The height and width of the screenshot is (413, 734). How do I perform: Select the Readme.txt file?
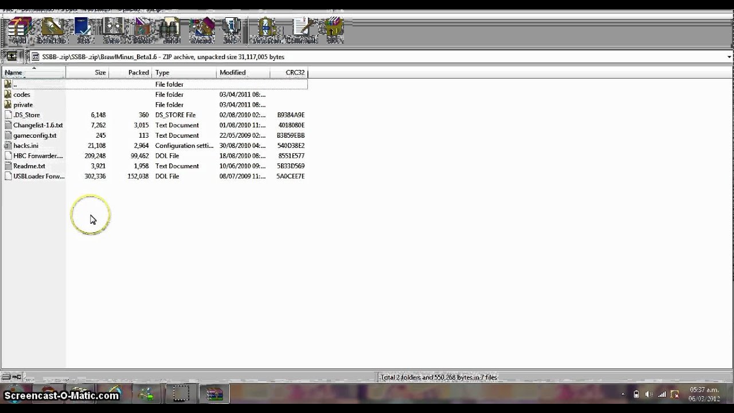pos(29,166)
